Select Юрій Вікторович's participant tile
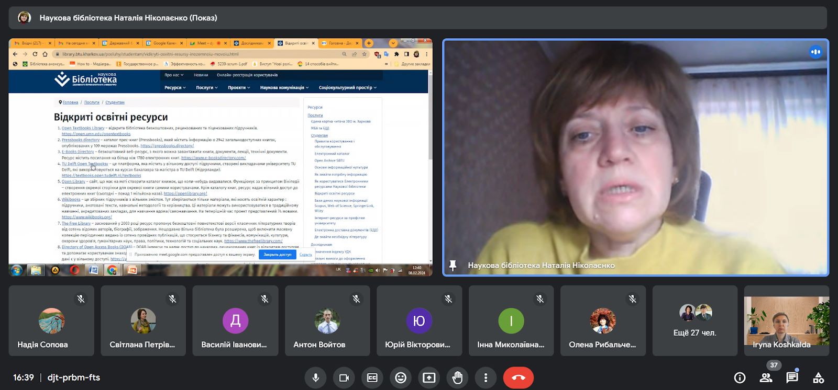Image resolution: width=838 pixels, height=390 pixels. [x=420, y=320]
